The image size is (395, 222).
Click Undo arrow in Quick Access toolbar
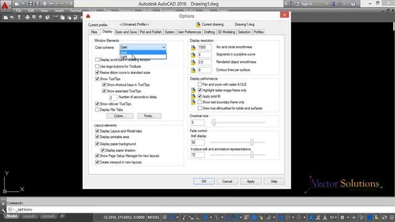[x=52, y=4]
